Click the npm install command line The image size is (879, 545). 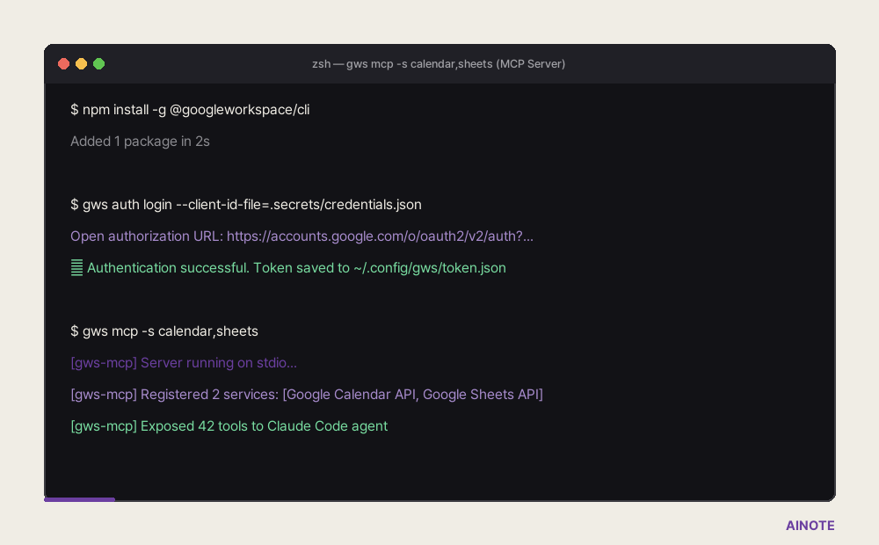pos(190,109)
